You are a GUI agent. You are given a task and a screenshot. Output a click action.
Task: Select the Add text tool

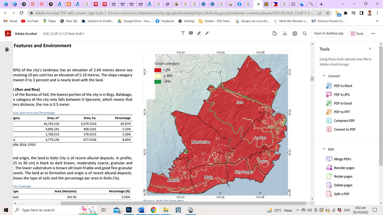pyautogui.click(x=183, y=33)
